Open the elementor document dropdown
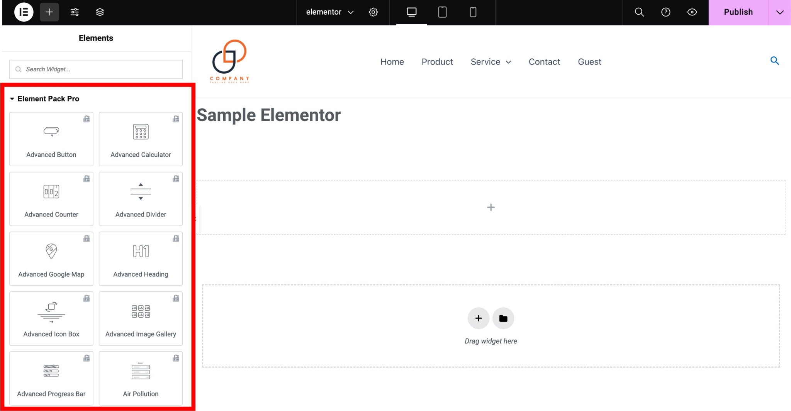The image size is (791, 411). (329, 12)
